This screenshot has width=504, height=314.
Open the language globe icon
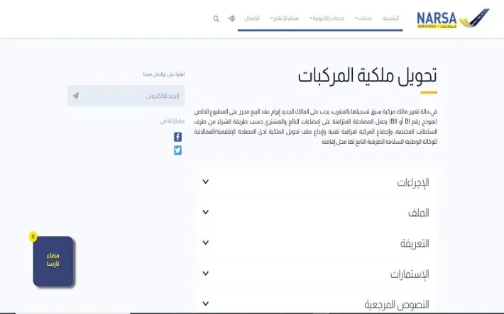[232, 18]
